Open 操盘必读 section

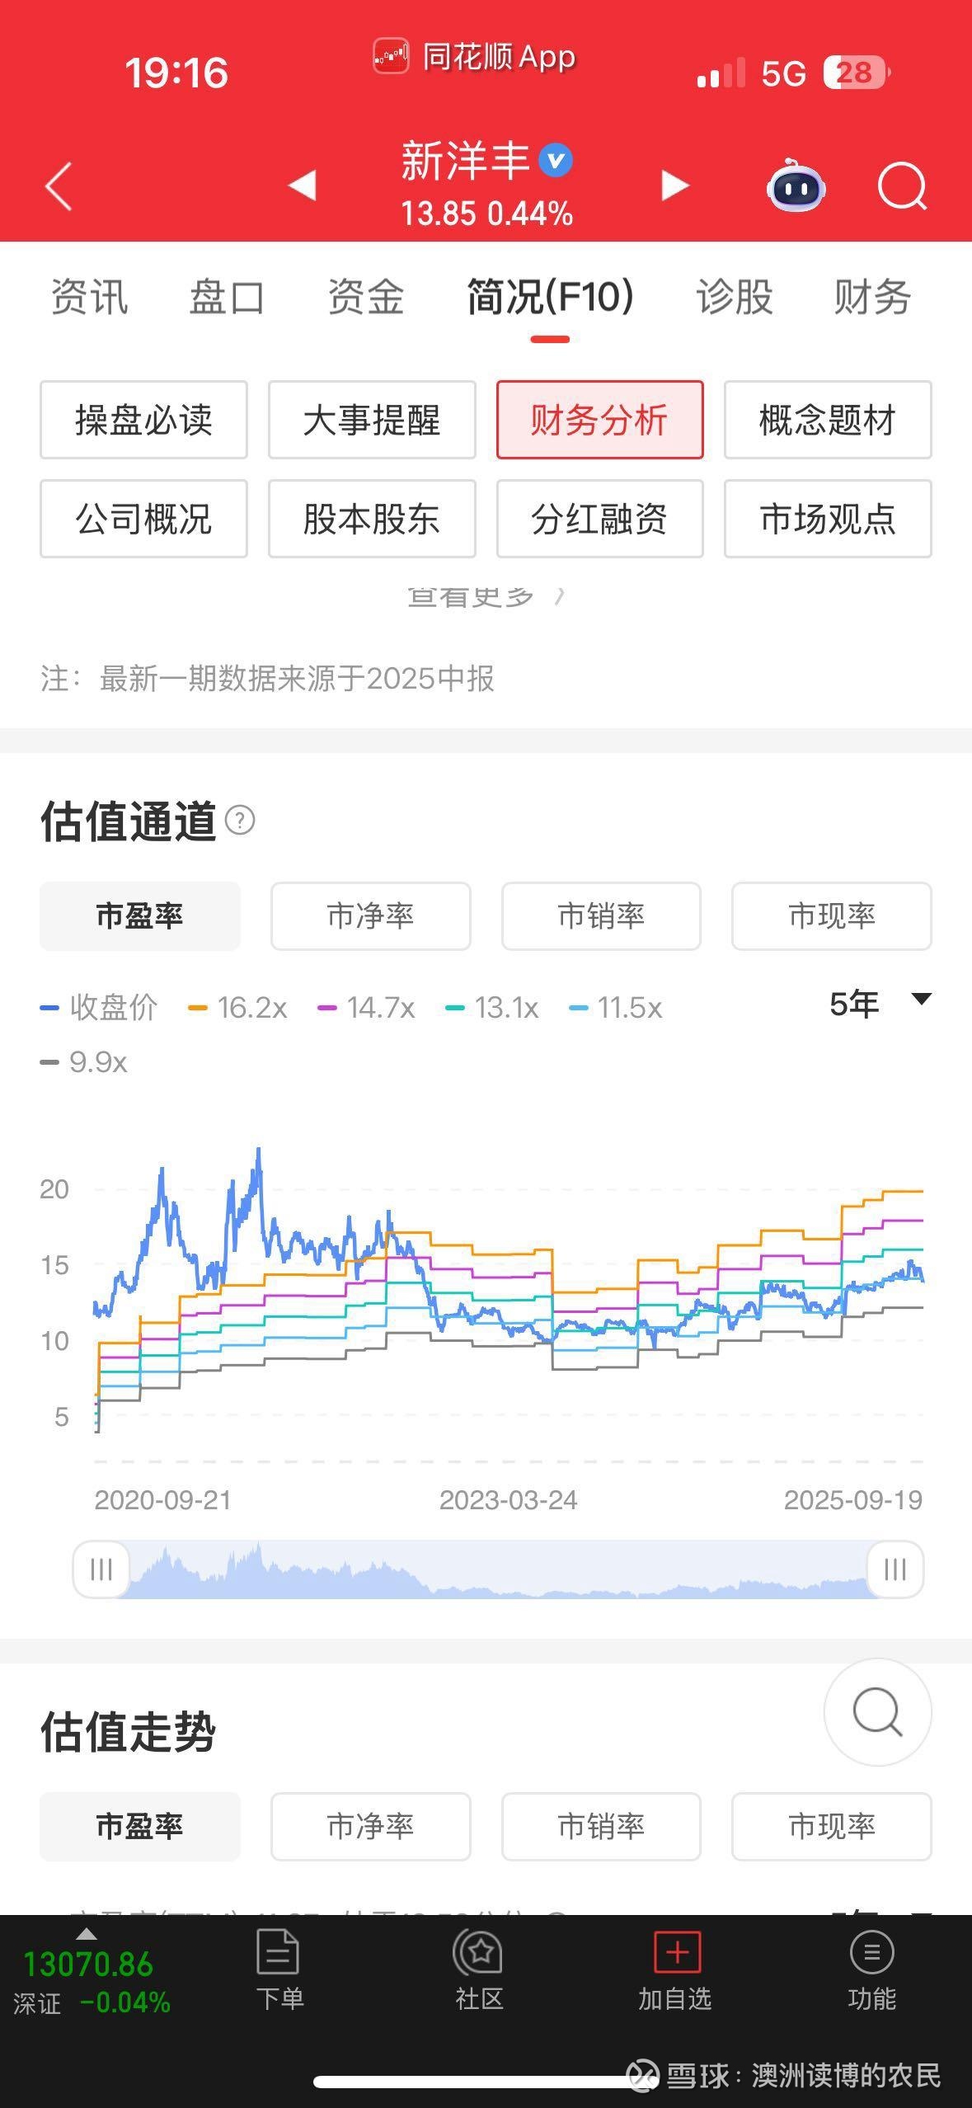pos(143,420)
